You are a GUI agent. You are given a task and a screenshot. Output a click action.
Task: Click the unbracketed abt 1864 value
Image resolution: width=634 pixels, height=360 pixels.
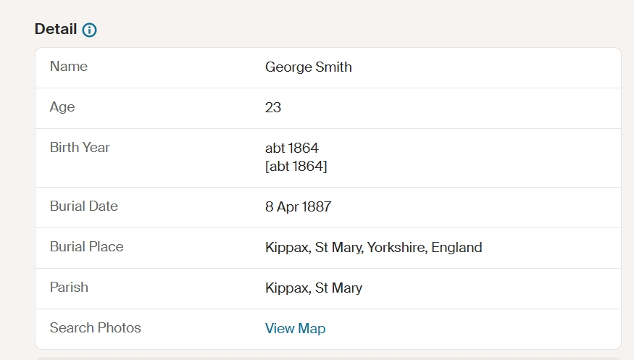pos(292,148)
